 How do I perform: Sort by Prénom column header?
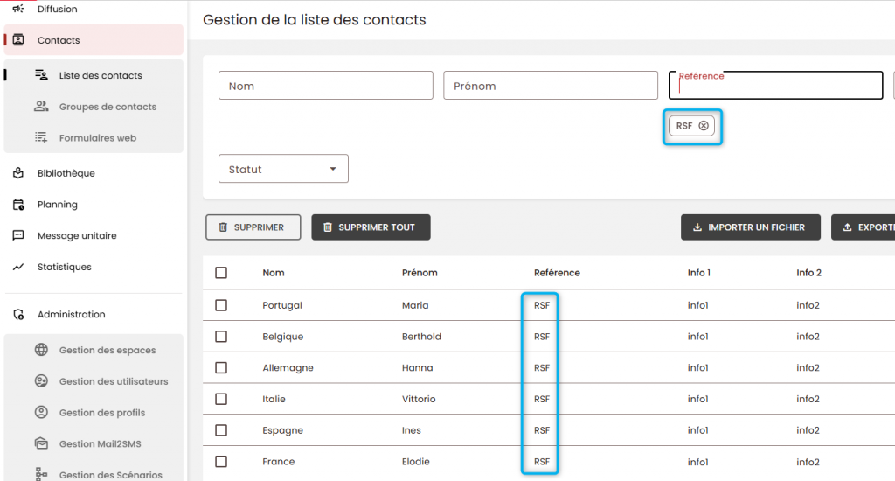tap(420, 273)
